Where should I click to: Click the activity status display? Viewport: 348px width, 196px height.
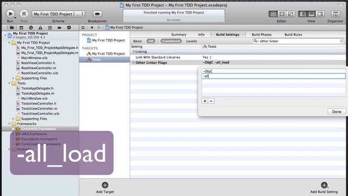[174, 16]
